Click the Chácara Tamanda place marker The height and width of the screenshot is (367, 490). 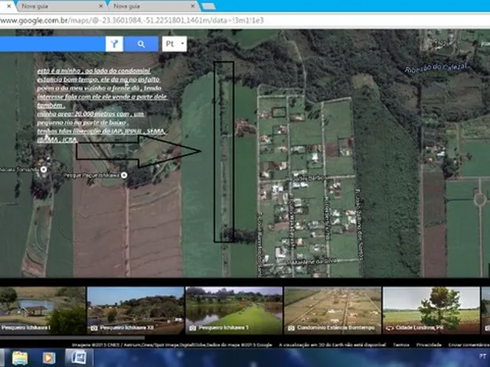click(x=44, y=170)
